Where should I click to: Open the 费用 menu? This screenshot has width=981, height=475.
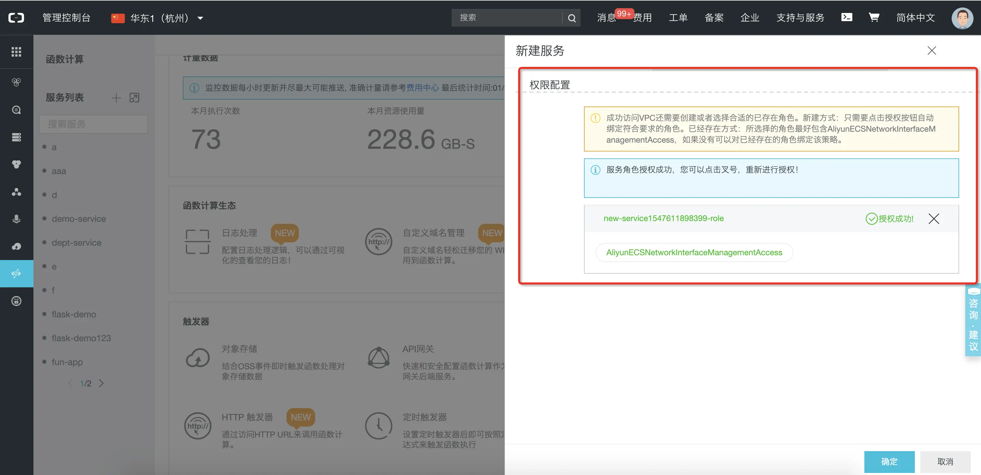click(642, 17)
